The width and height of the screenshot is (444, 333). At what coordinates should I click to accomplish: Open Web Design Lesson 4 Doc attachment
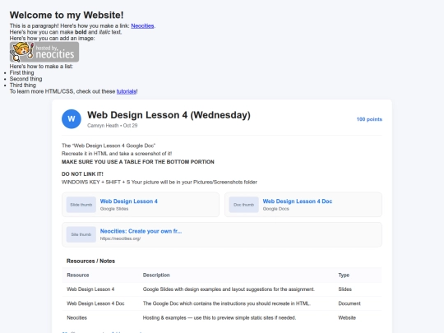tap(298, 201)
